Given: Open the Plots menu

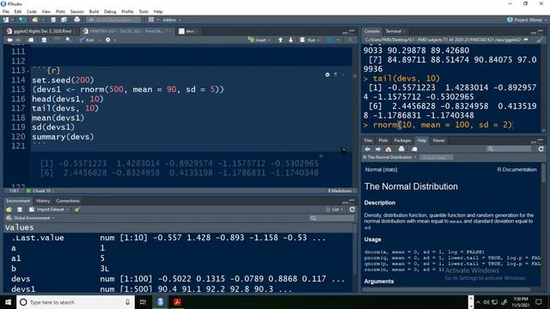Looking at the screenshot, I should 60,11.
